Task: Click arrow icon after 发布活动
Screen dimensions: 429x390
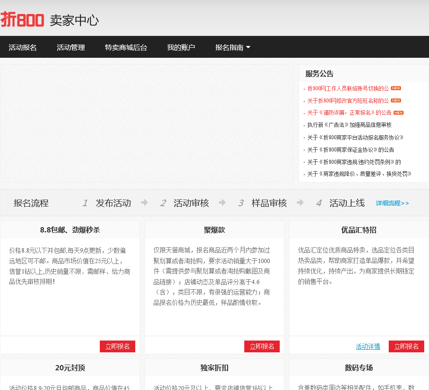Action: pyautogui.click(x=144, y=202)
